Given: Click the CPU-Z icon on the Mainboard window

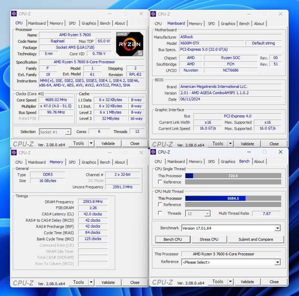Looking at the screenshot, I should 153,14.
